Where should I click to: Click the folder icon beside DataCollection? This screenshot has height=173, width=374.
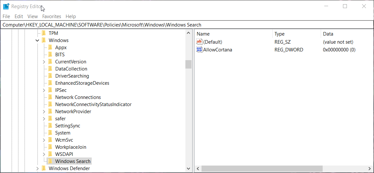click(x=50, y=69)
